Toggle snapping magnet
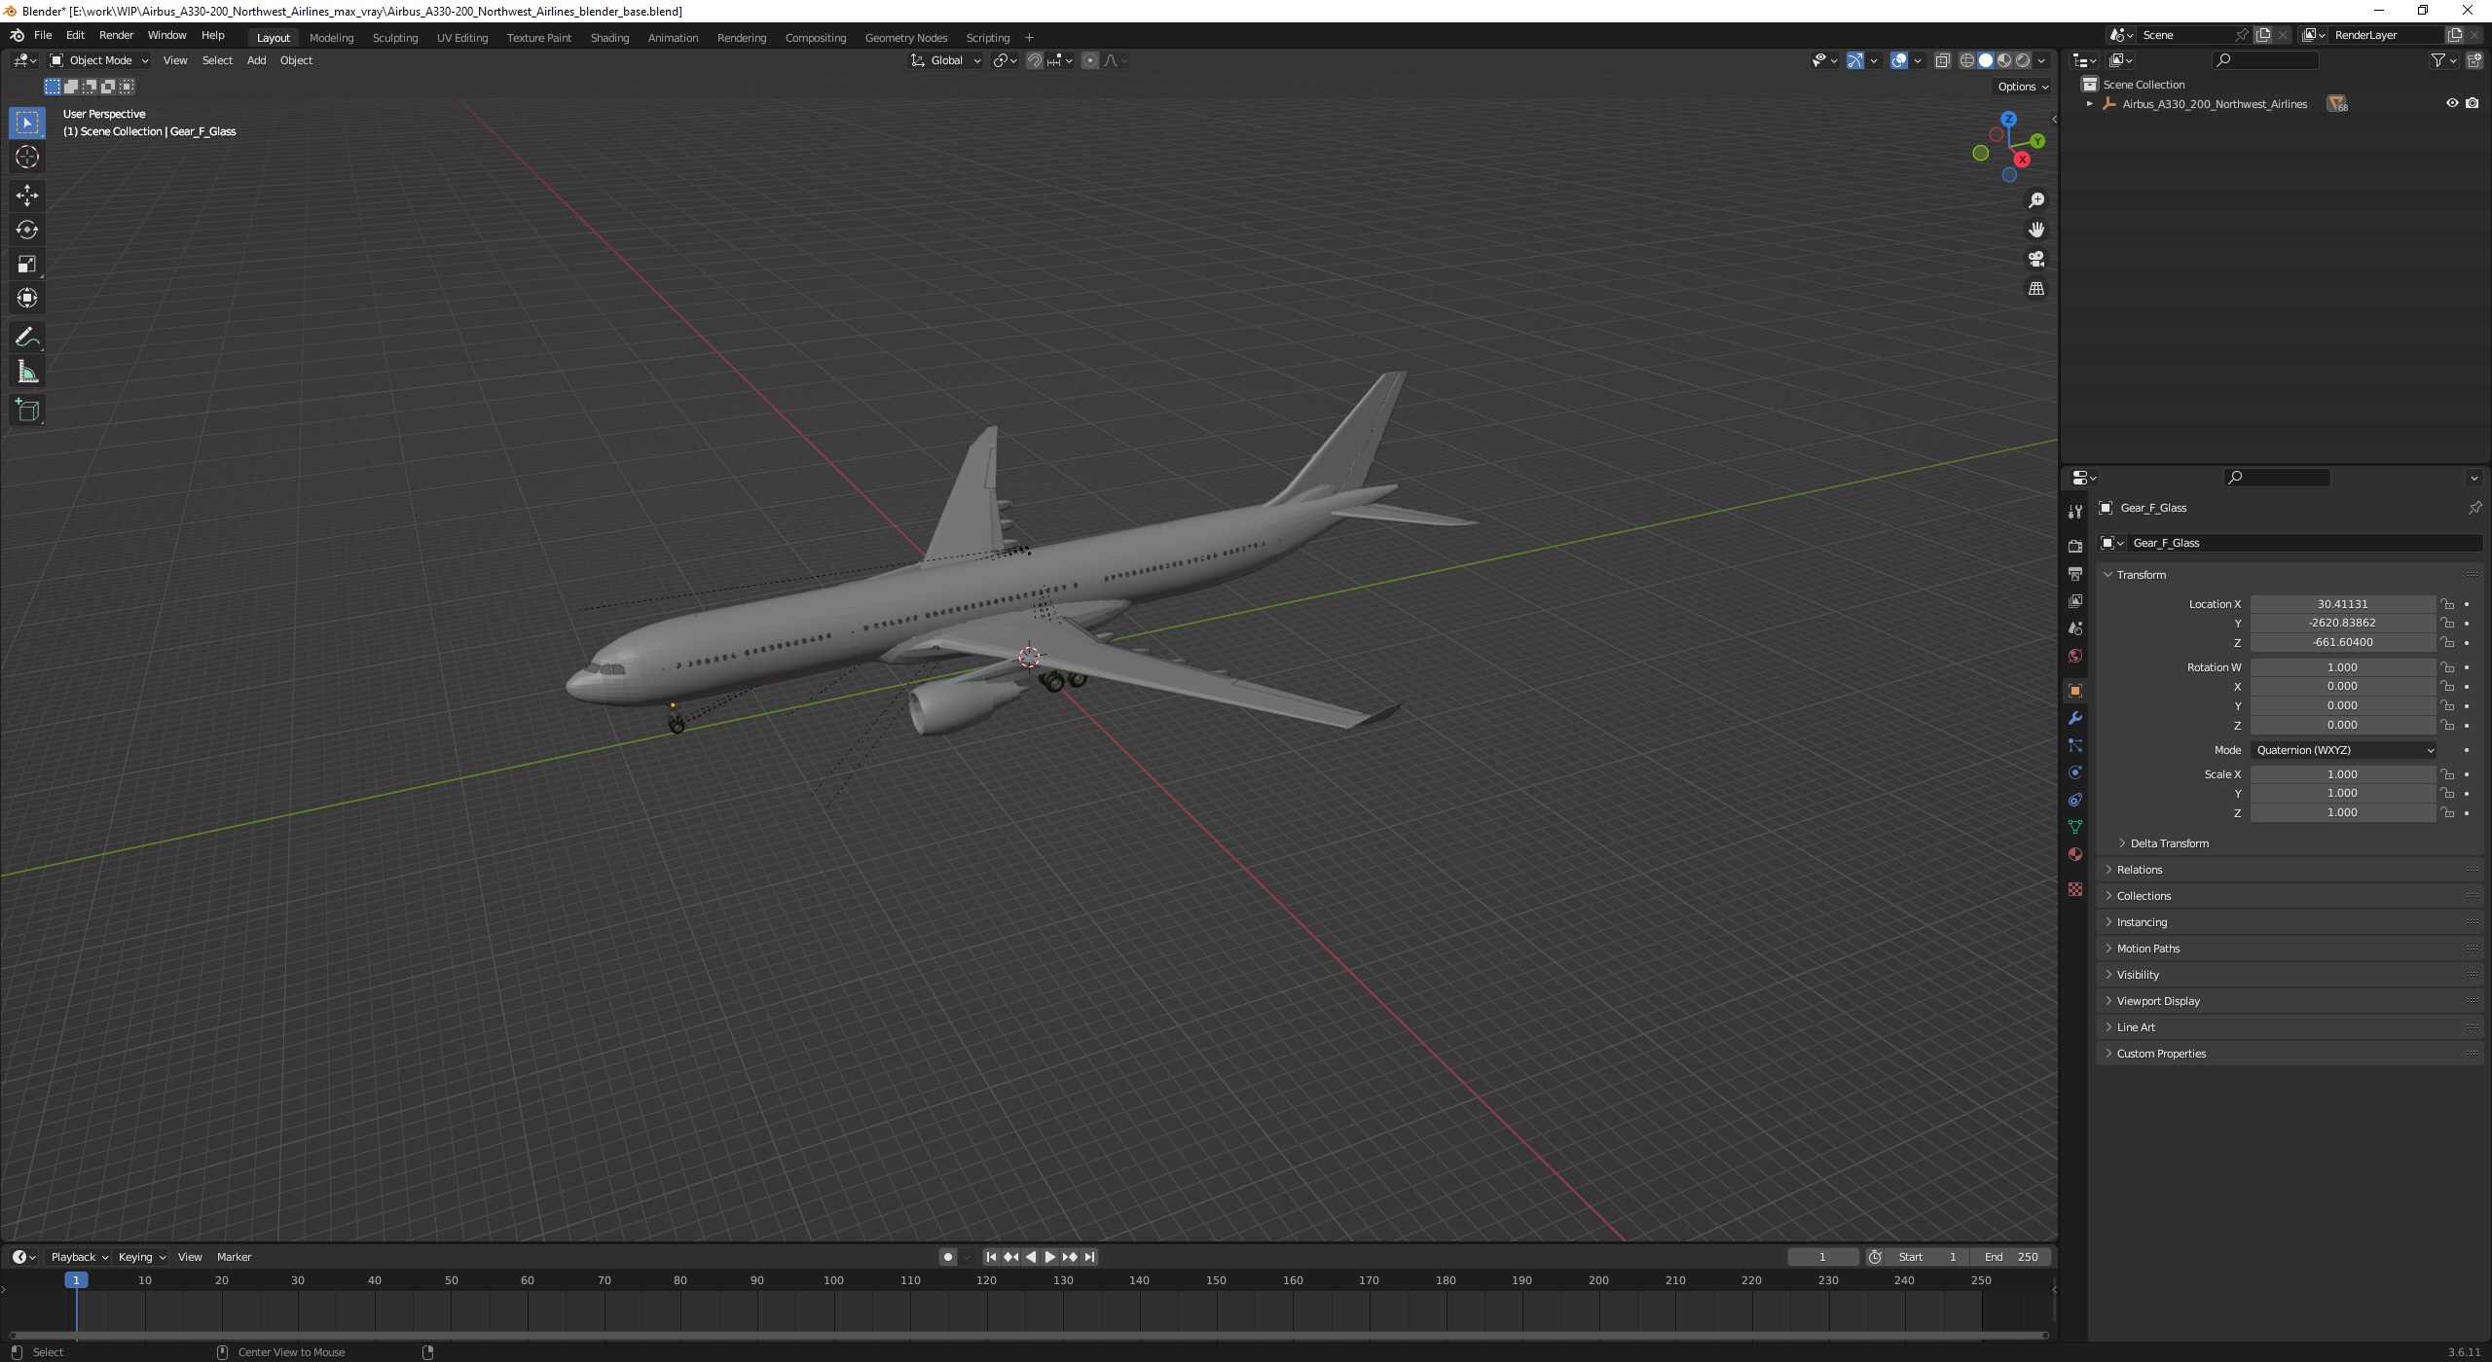Image resolution: width=2492 pixels, height=1362 pixels. point(1035,60)
